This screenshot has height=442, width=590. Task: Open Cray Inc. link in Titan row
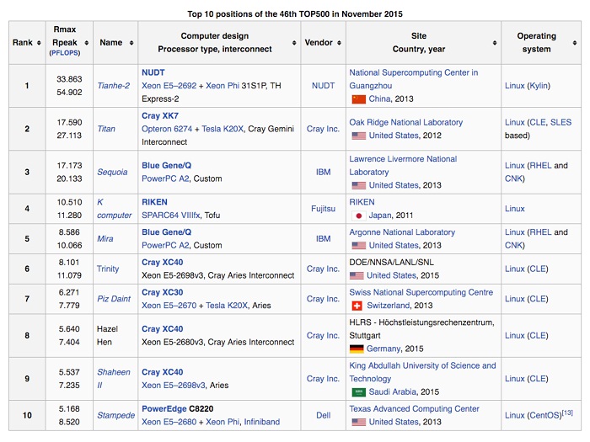(323, 129)
